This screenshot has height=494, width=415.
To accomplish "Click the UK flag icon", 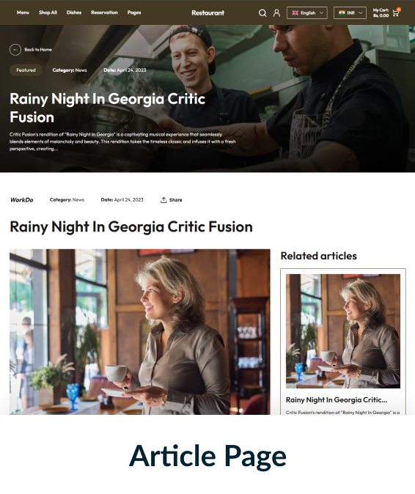I will pos(295,13).
